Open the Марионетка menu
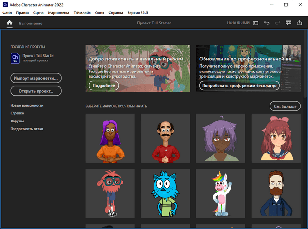 point(59,13)
